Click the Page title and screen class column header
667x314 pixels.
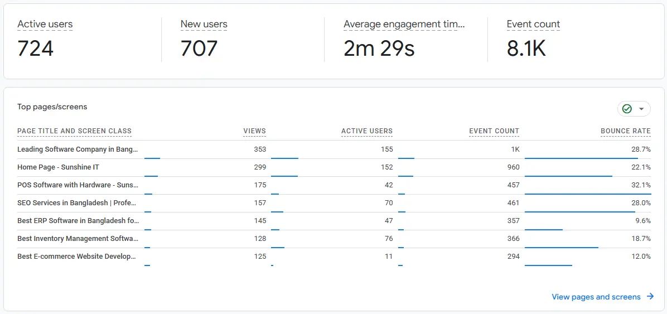[x=74, y=131]
